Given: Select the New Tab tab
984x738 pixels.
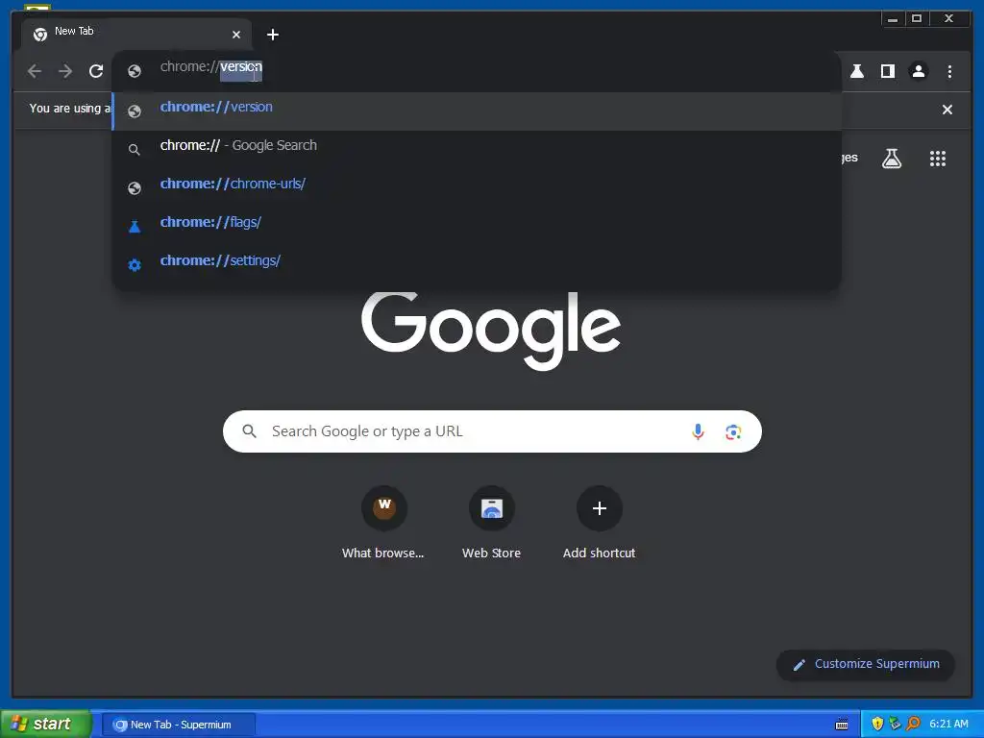Looking at the screenshot, I should 136,34.
